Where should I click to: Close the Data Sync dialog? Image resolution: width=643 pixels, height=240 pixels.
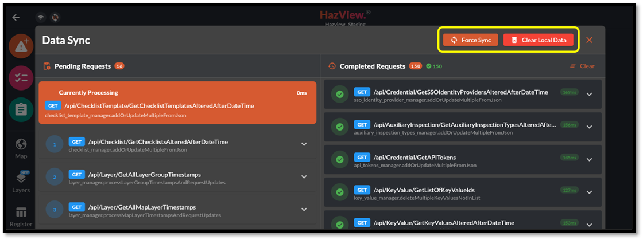pos(589,40)
